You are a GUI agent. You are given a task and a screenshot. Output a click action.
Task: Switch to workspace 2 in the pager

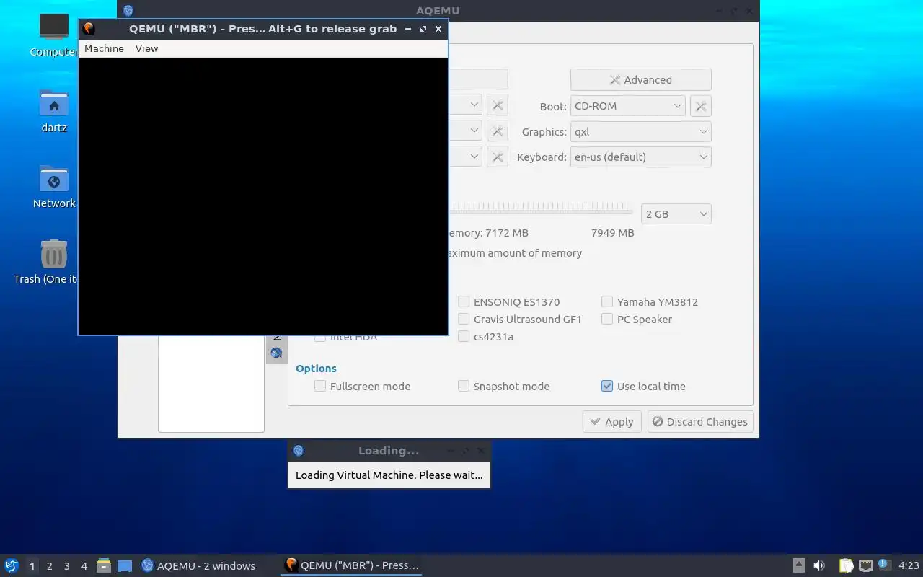(x=50, y=565)
